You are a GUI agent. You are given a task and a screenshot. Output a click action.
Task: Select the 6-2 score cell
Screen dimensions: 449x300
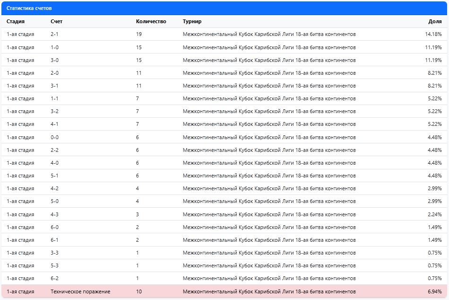click(55, 278)
